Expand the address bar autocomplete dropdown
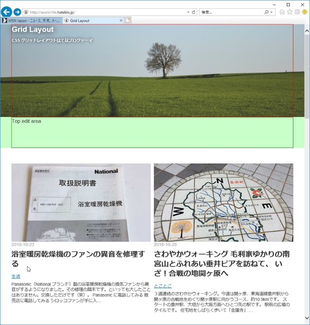Viewport: 310px width, 325px height. point(188,12)
